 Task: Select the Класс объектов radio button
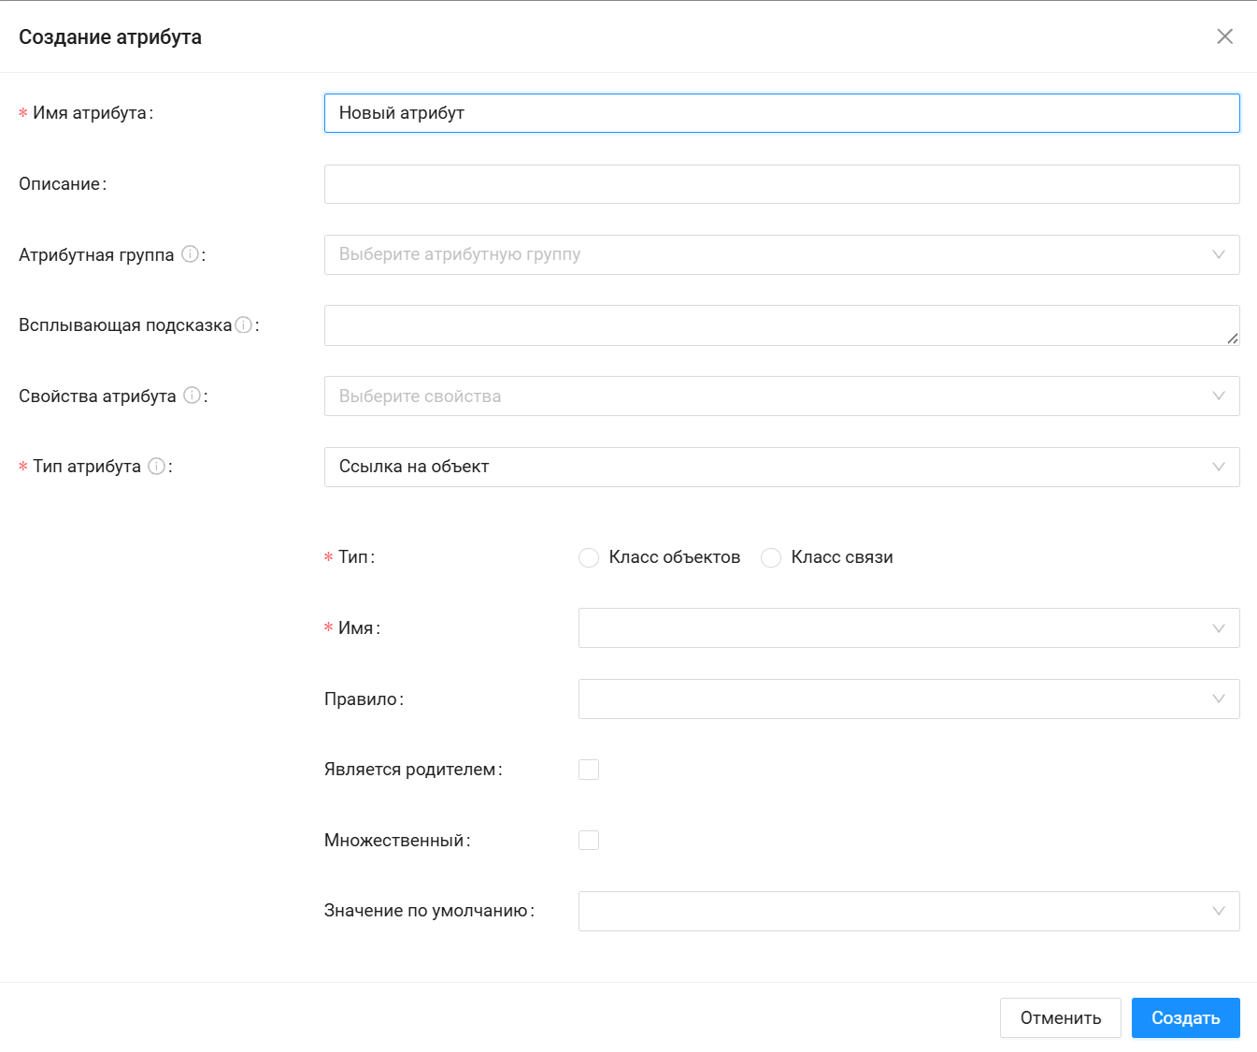pyautogui.click(x=589, y=558)
